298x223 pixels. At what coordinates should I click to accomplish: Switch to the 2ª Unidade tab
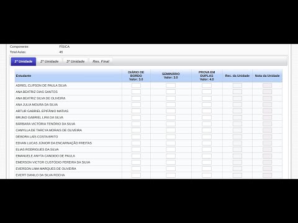tap(50, 61)
